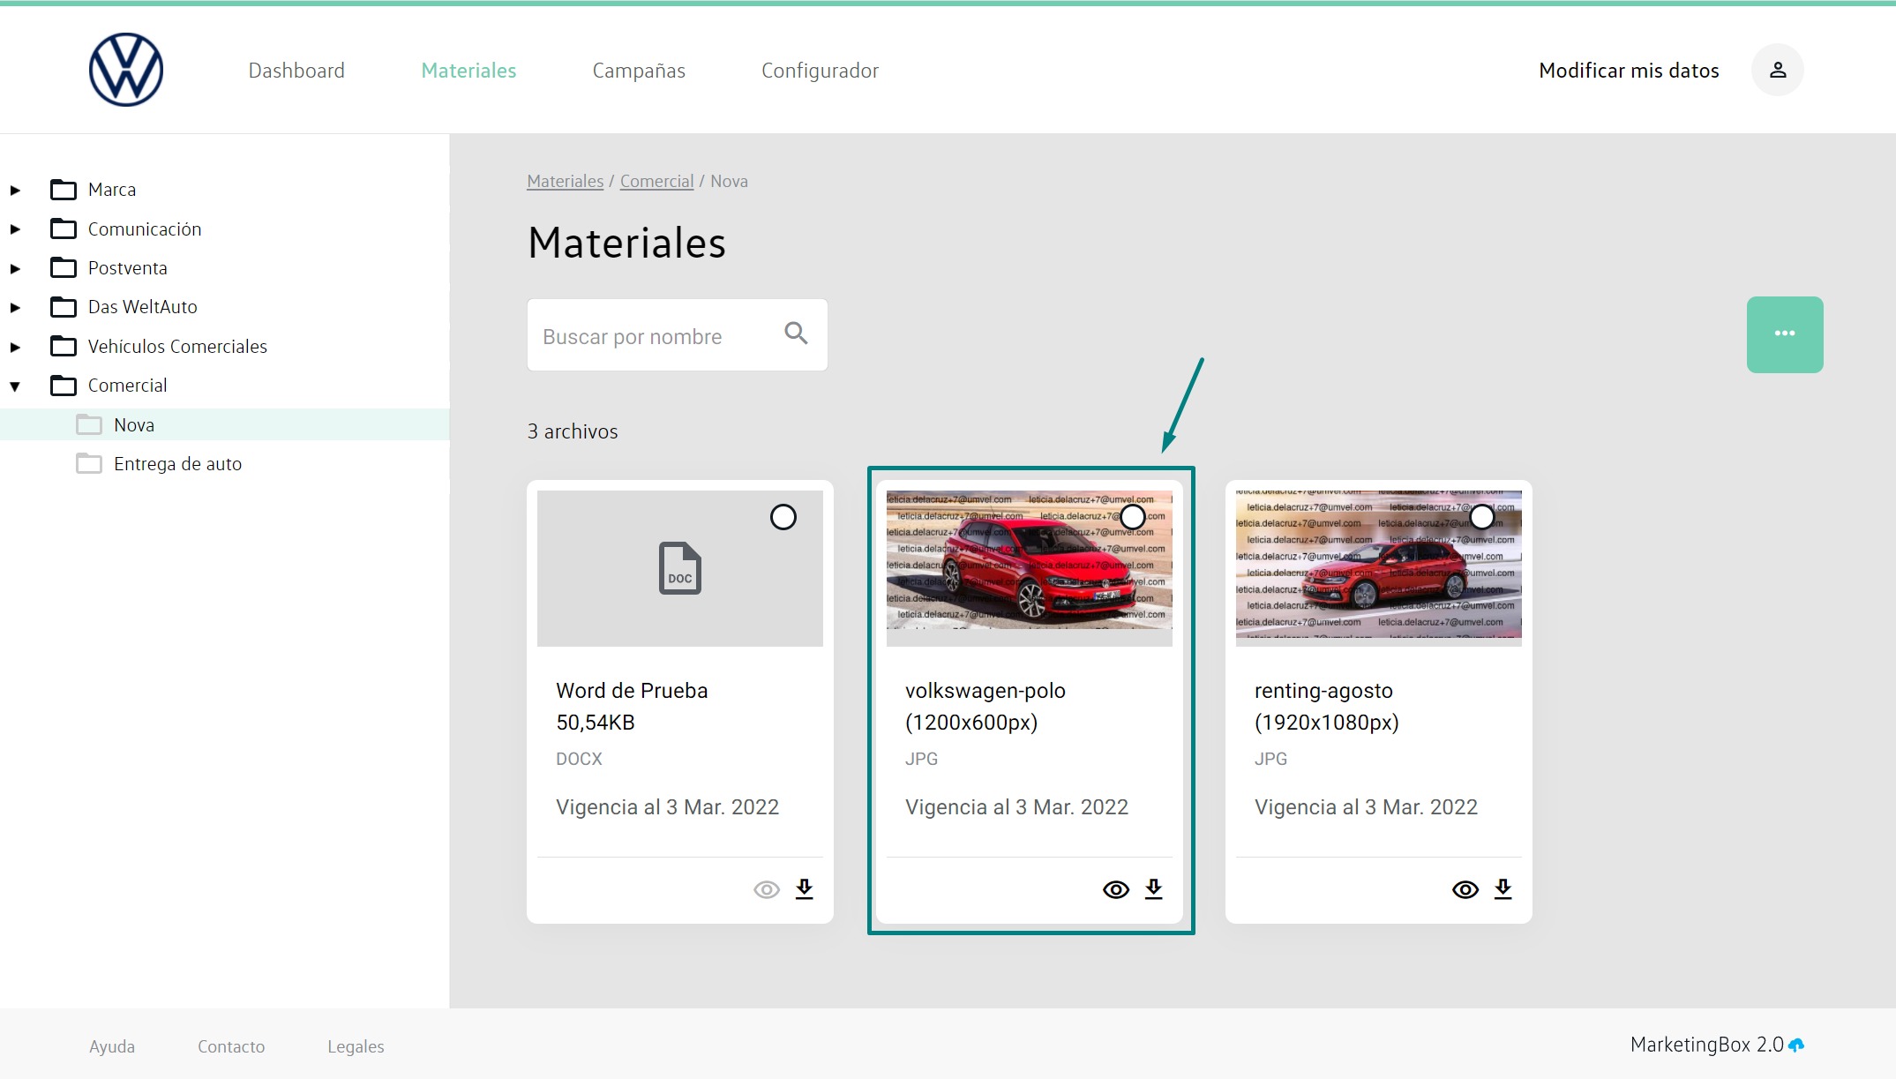The image size is (1896, 1079).
Task: Open the user profile icon
Action: pyautogui.click(x=1777, y=70)
